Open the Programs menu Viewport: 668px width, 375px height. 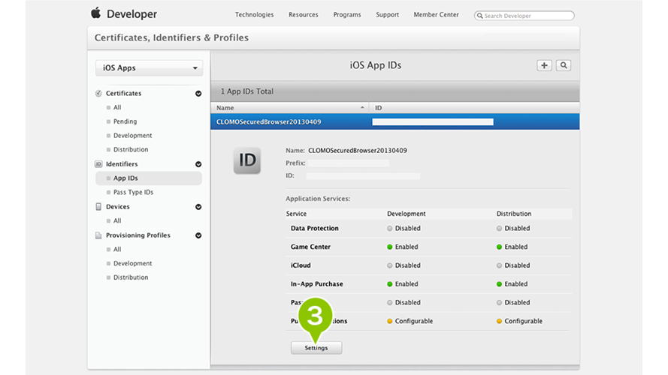[347, 14]
